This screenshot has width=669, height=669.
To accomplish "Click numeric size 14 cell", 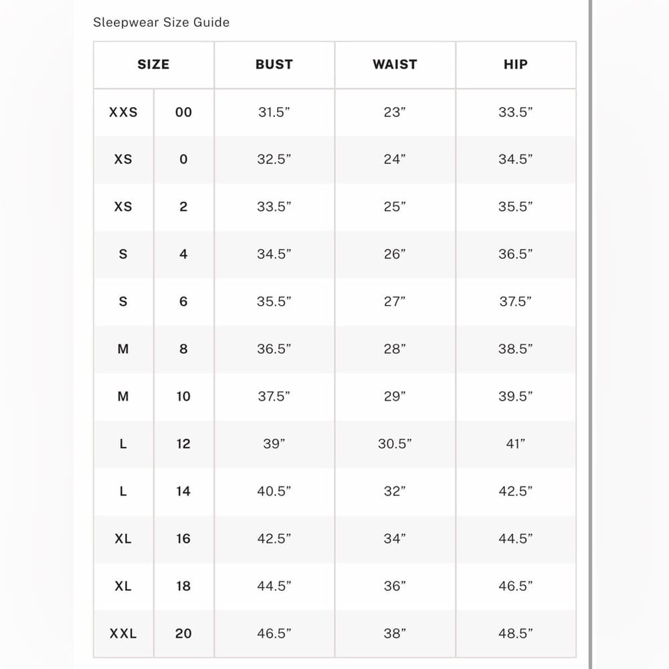I will [x=183, y=491].
